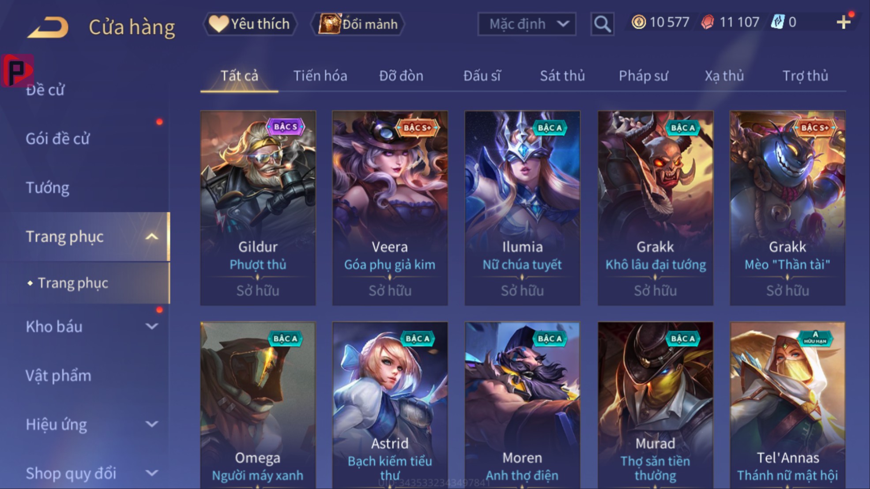This screenshot has height=489, width=870.
Task: Collapse the Trang phục sidebar section
Action: 151,237
